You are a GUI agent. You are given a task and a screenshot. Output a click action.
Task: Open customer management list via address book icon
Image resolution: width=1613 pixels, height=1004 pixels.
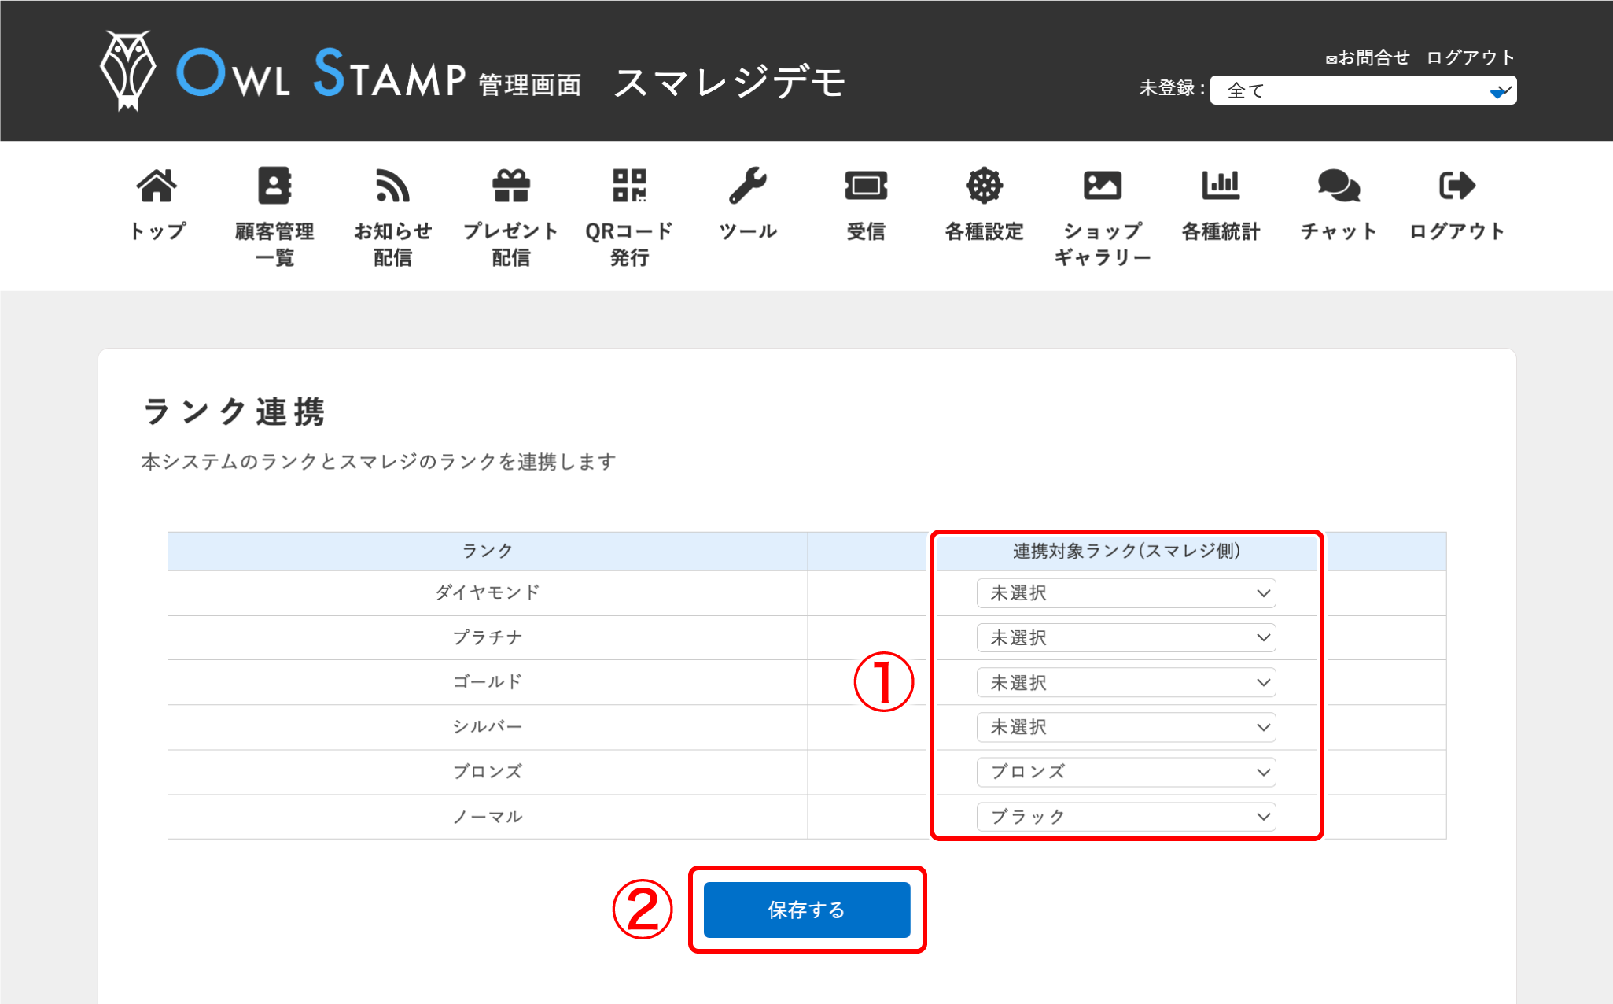(274, 186)
